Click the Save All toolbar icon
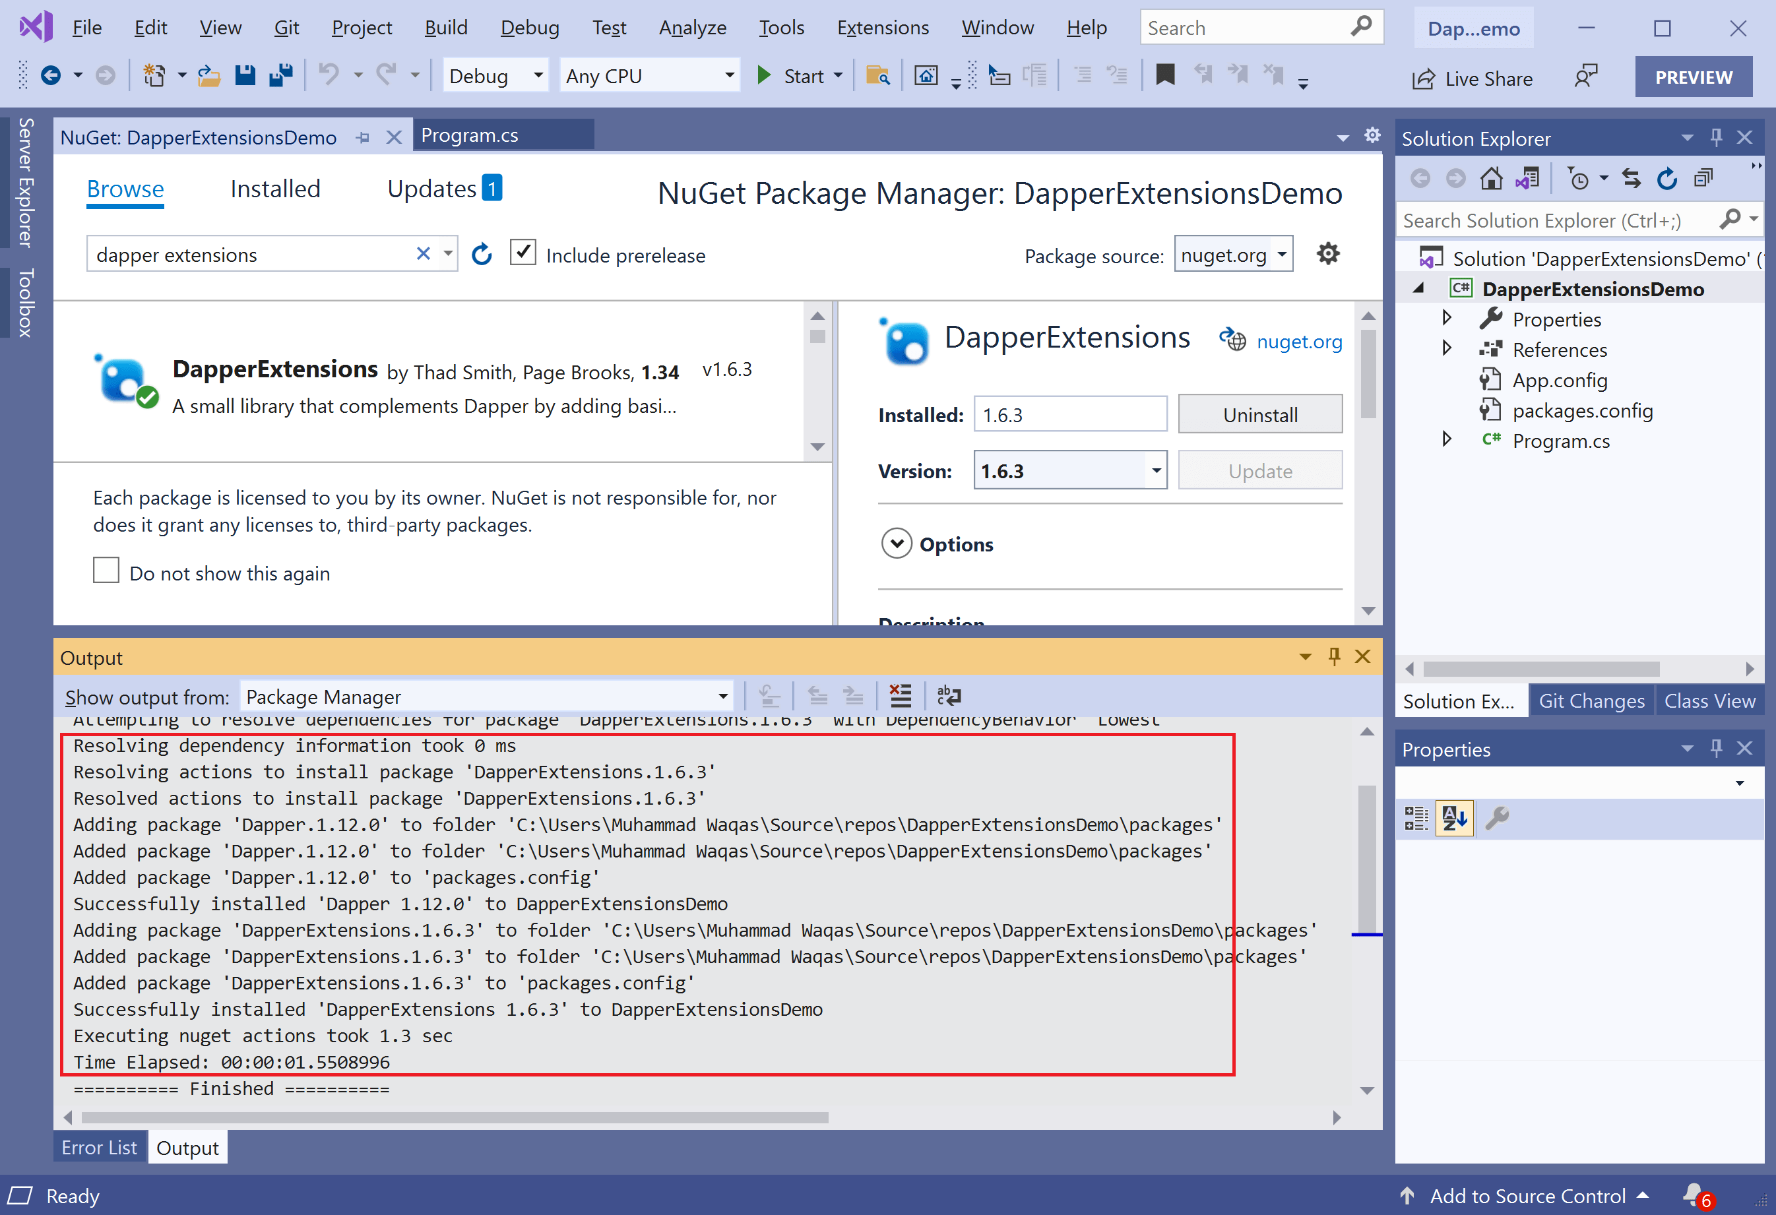 coord(280,75)
